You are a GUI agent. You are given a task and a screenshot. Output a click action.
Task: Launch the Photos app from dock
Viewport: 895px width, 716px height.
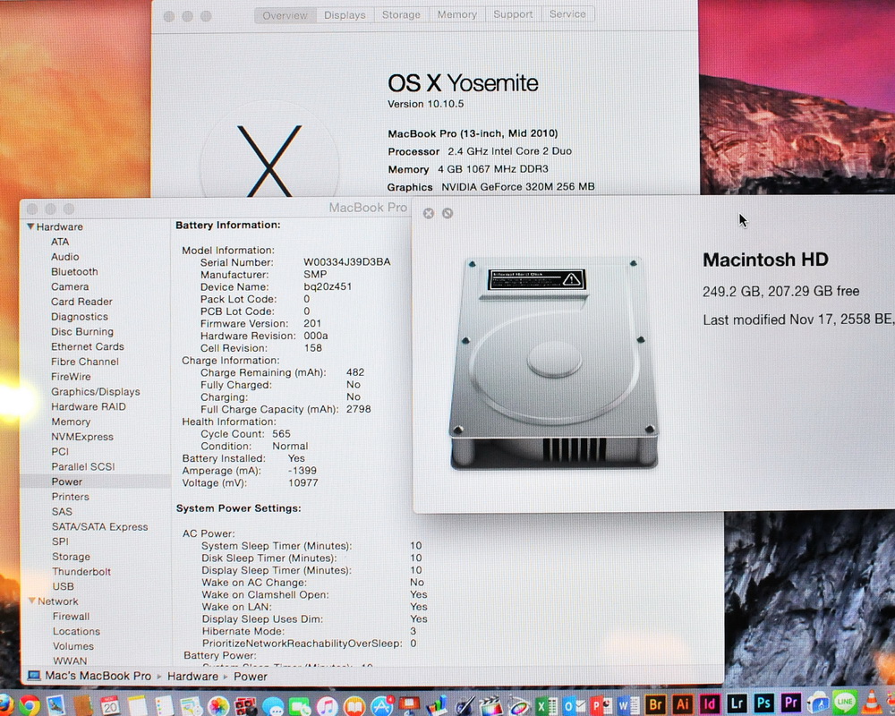pyautogui.click(x=217, y=706)
